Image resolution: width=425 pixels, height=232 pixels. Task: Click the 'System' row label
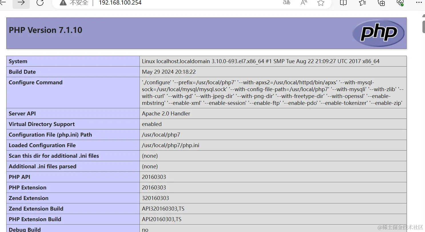pyautogui.click(x=18, y=61)
